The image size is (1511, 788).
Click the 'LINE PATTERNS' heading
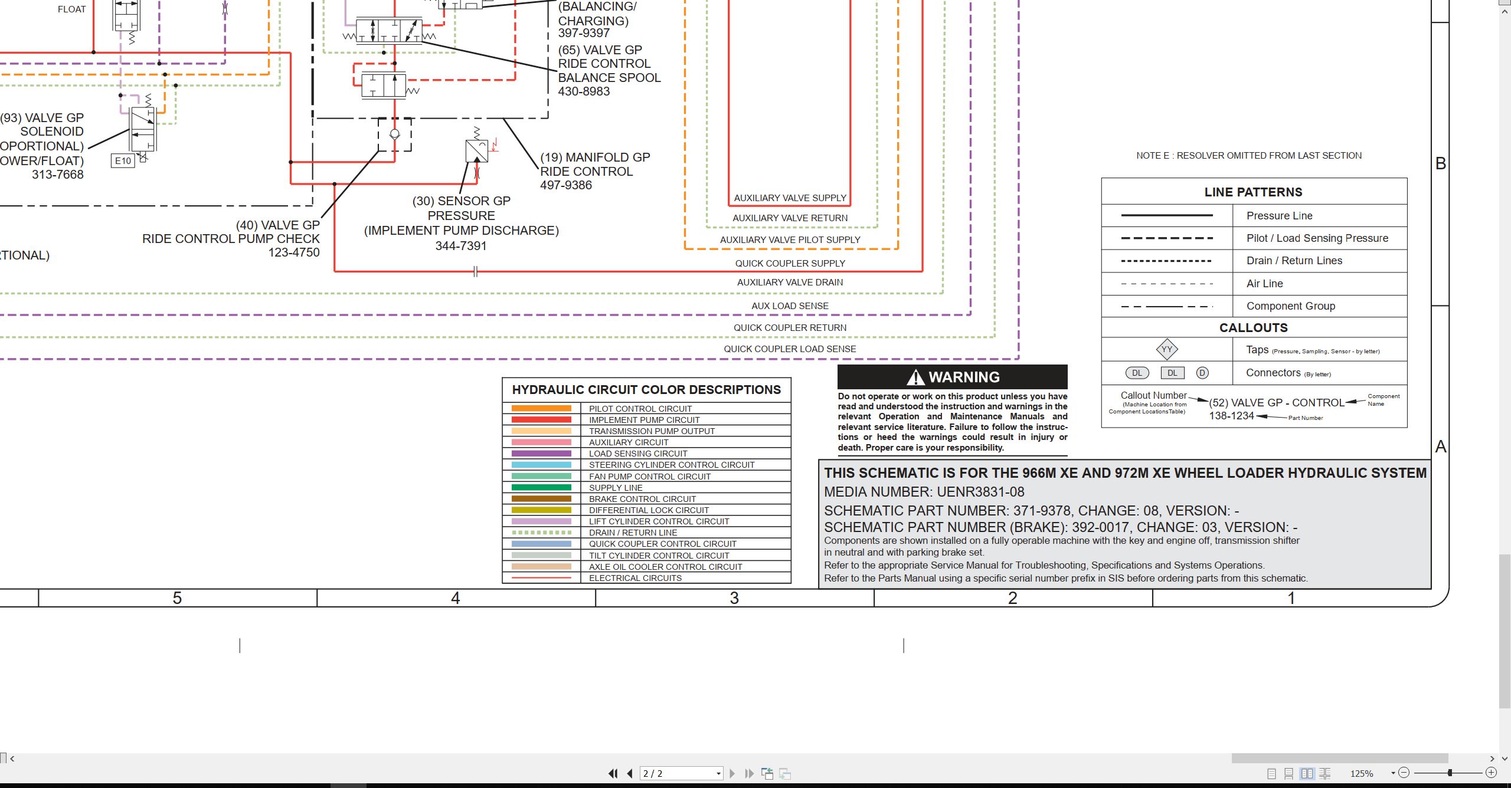pos(1253,192)
